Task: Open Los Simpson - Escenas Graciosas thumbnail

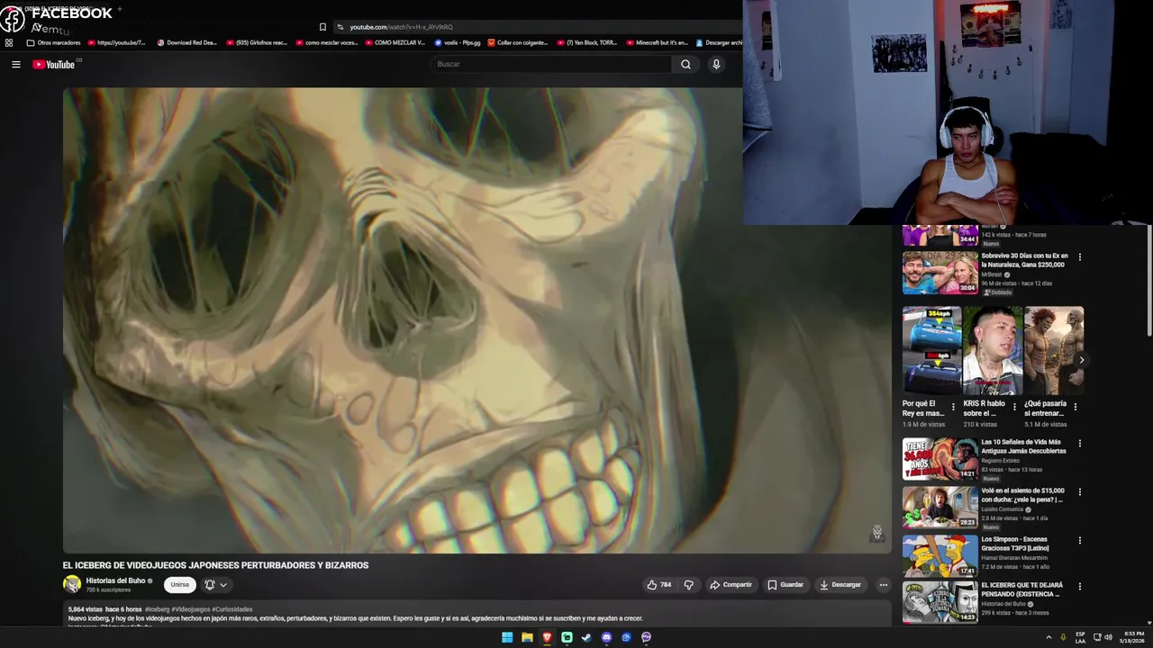Action: click(x=940, y=556)
